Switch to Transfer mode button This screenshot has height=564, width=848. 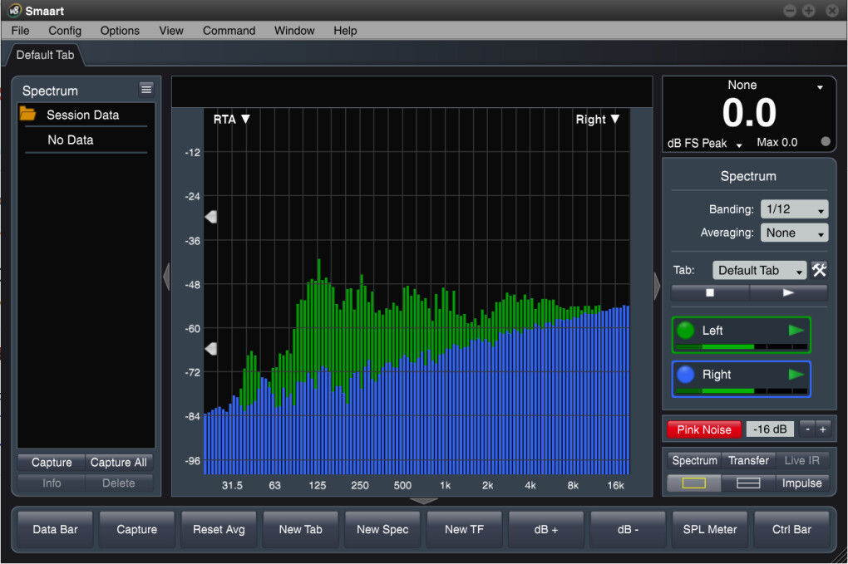tap(748, 460)
